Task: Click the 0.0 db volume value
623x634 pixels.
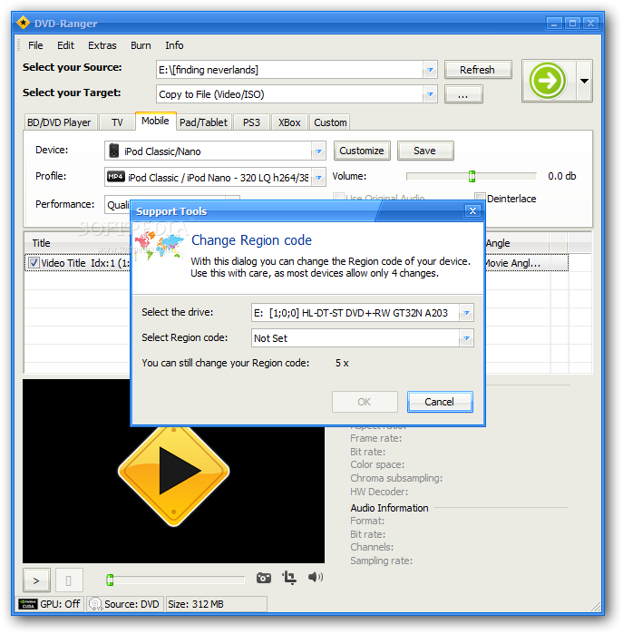Action: pos(562,176)
